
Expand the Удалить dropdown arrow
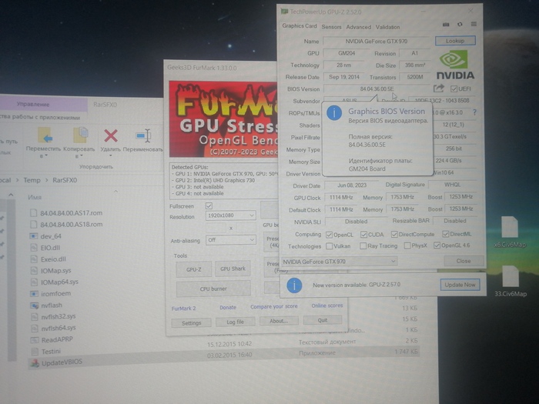pyautogui.click(x=111, y=155)
